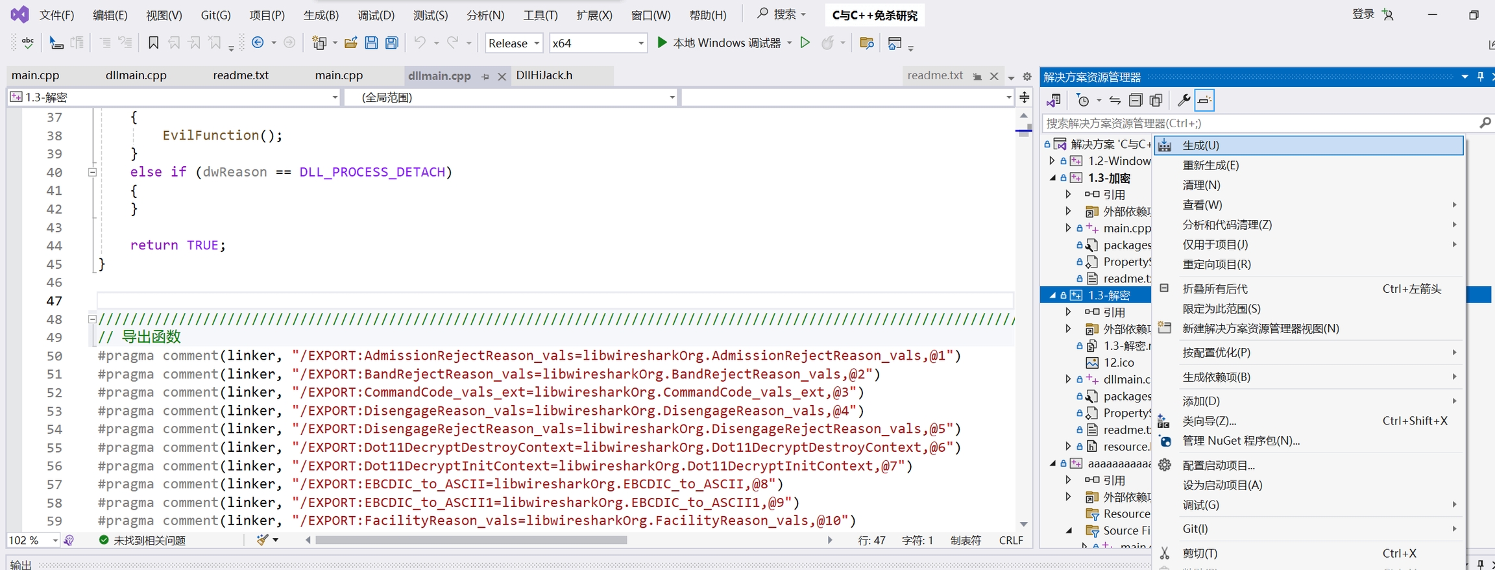Open the x64 platform dropdown

(598, 43)
